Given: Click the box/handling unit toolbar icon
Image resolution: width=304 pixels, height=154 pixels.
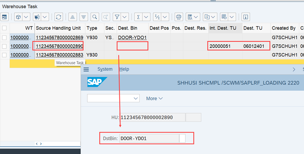Looking at the screenshot, I should [18, 17].
